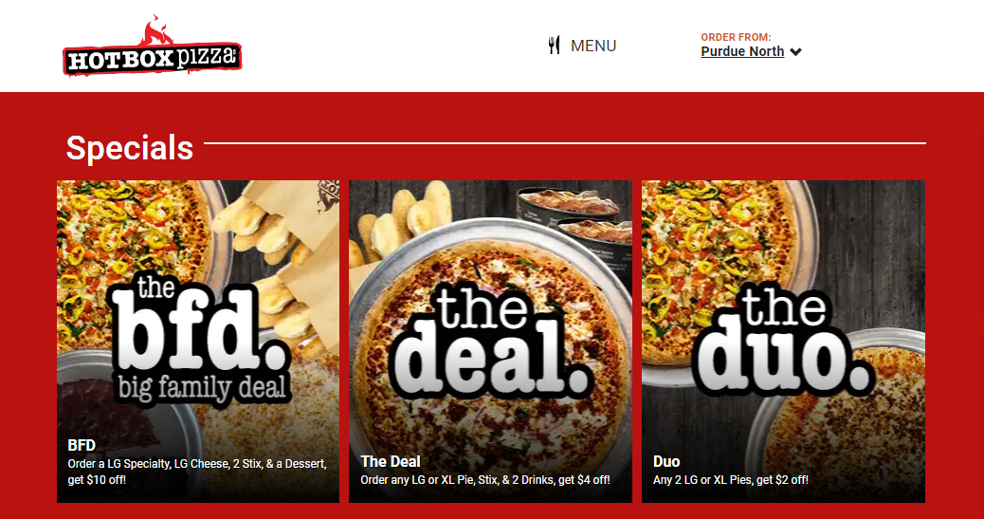The height and width of the screenshot is (519, 984).
Task: Select the Deal special card image
Action: [491, 342]
